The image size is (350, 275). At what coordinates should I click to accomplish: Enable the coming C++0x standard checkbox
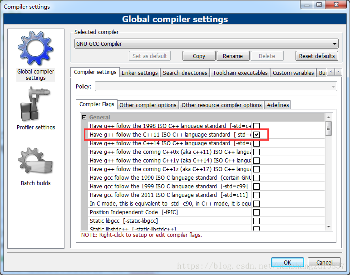click(256, 152)
